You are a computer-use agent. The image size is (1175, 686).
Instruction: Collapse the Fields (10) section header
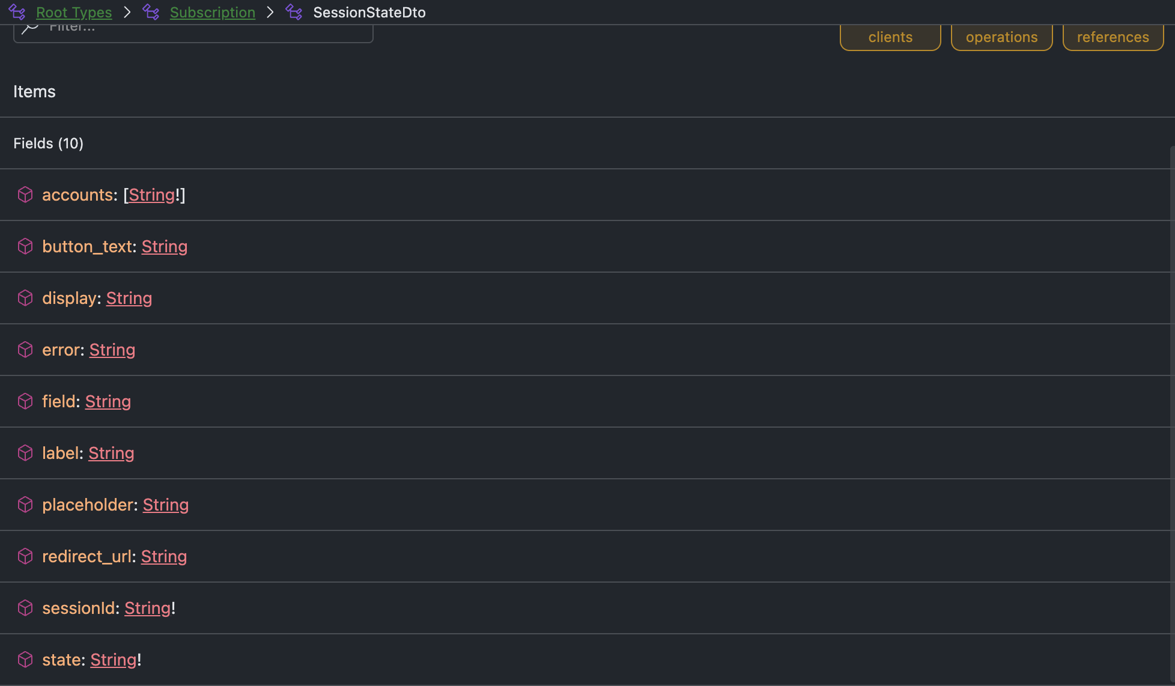tap(48, 143)
